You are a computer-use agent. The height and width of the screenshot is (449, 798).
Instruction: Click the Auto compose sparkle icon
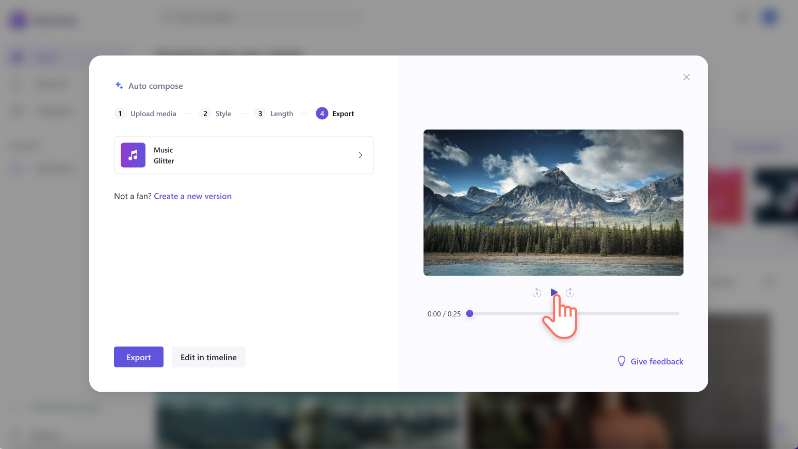click(x=118, y=85)
